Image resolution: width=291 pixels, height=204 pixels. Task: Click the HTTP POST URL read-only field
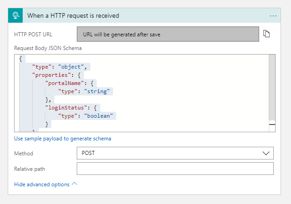click(x=168, y=34)
